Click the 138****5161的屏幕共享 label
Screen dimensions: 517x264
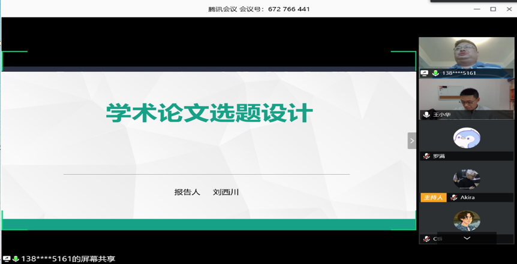(x=68, y=259)
